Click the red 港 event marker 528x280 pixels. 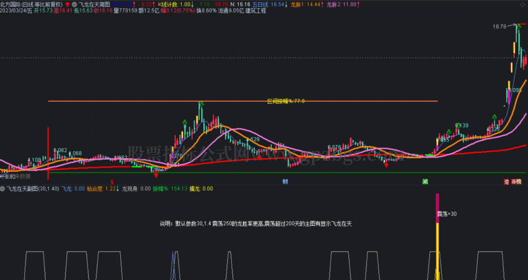(x=506, y=182)
